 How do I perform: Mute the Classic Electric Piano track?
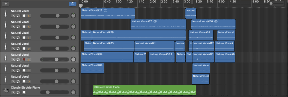pyautogui.click(x=14, y=92)
